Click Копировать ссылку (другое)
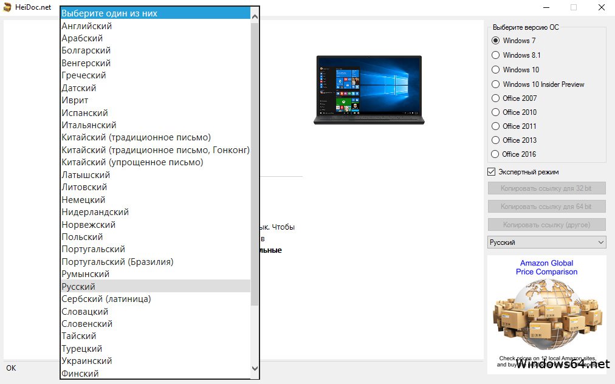 (x=546, y=224)
